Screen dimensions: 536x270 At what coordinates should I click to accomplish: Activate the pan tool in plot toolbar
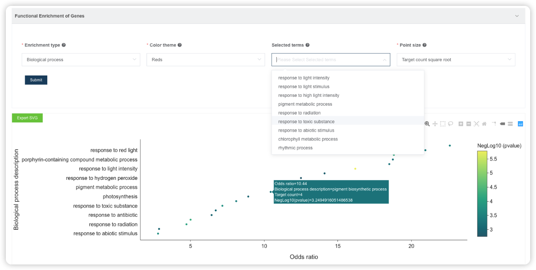pos(435,124)
